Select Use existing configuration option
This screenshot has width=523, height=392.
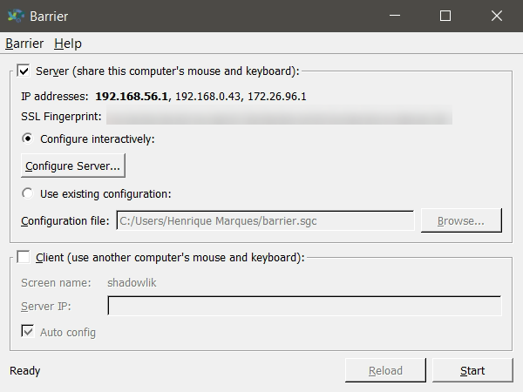27,193
